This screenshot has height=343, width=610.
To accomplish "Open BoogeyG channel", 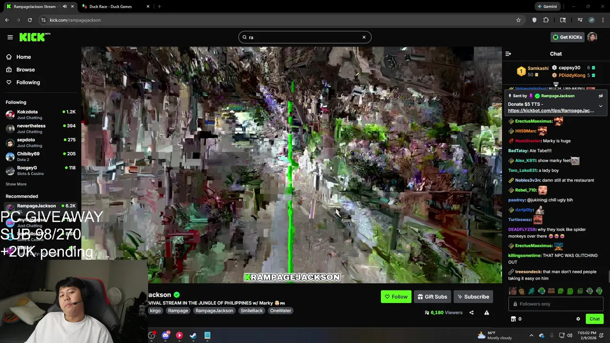I will pos(41,171).
